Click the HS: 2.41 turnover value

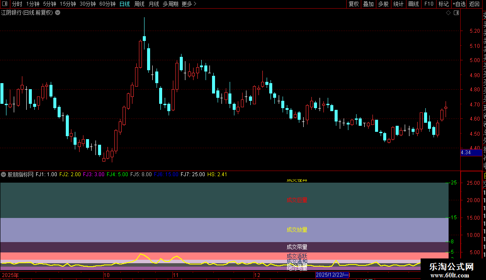coord(217,174)
